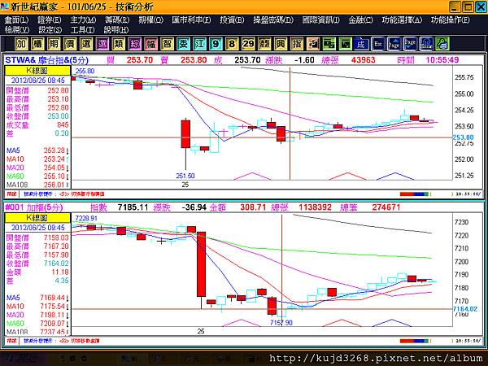
Task: Click the #001 加權(5分) chart title
Action: (34, 207)
